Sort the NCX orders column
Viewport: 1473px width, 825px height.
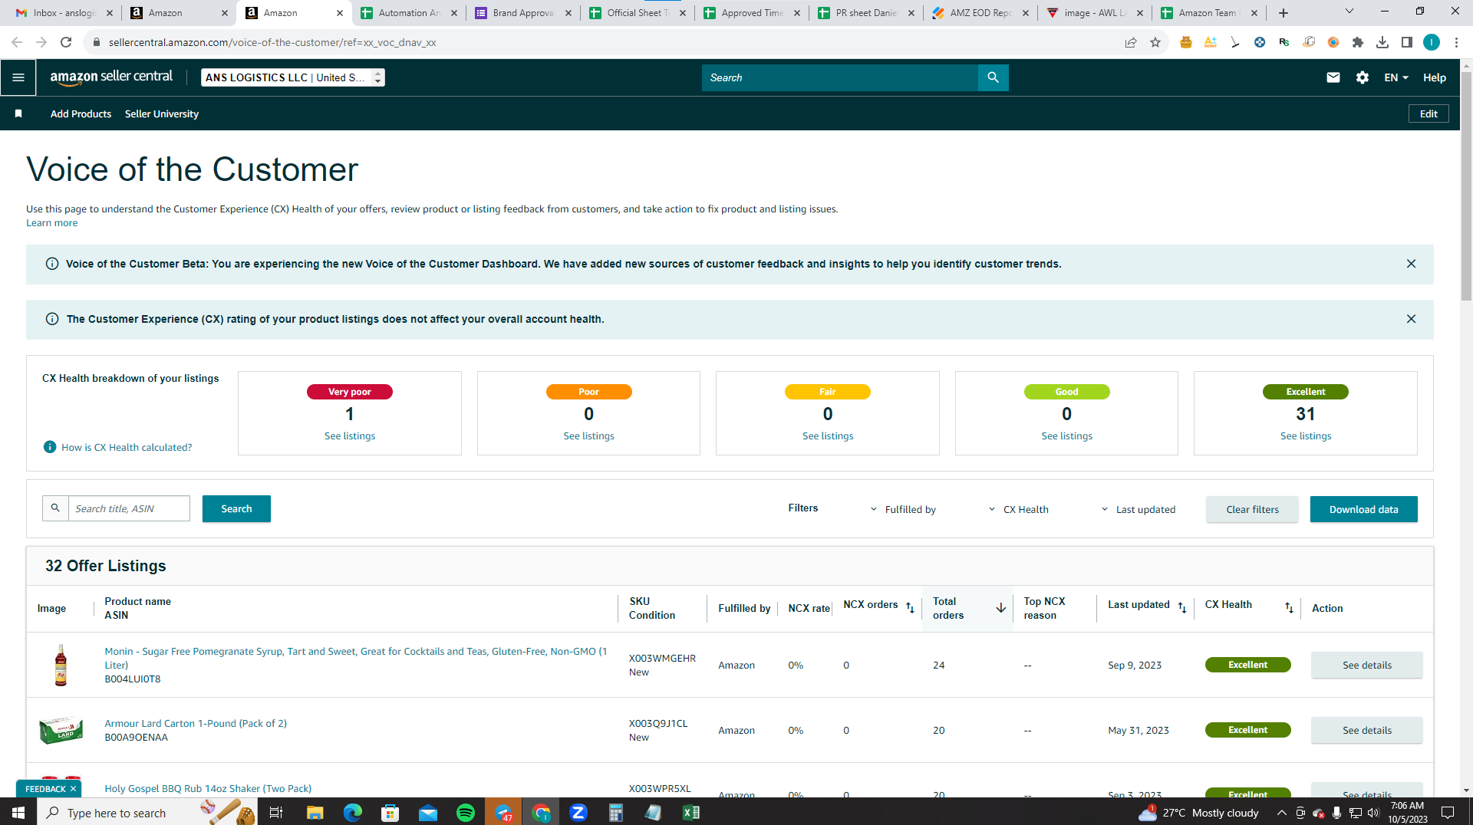(x=910, y=607)
